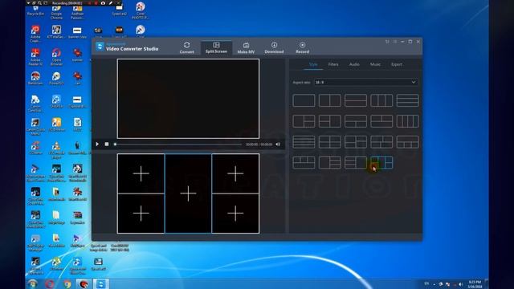Mute the preview with speaker icon
This screenshot has width=514, height=289.
click(x=278, y=144)
